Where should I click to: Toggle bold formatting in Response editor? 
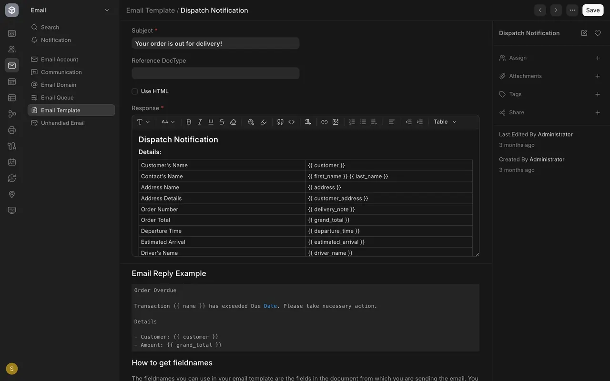pos(189,122)
